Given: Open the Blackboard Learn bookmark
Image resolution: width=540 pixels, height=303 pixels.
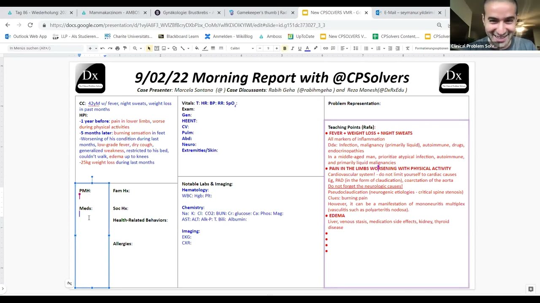Looking at the screenshot, I should (178, 37).
